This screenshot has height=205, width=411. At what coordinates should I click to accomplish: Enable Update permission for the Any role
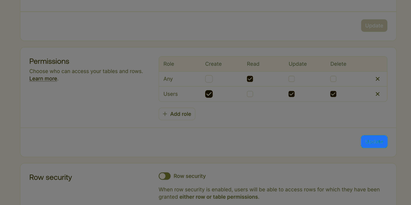pos(291,79)
